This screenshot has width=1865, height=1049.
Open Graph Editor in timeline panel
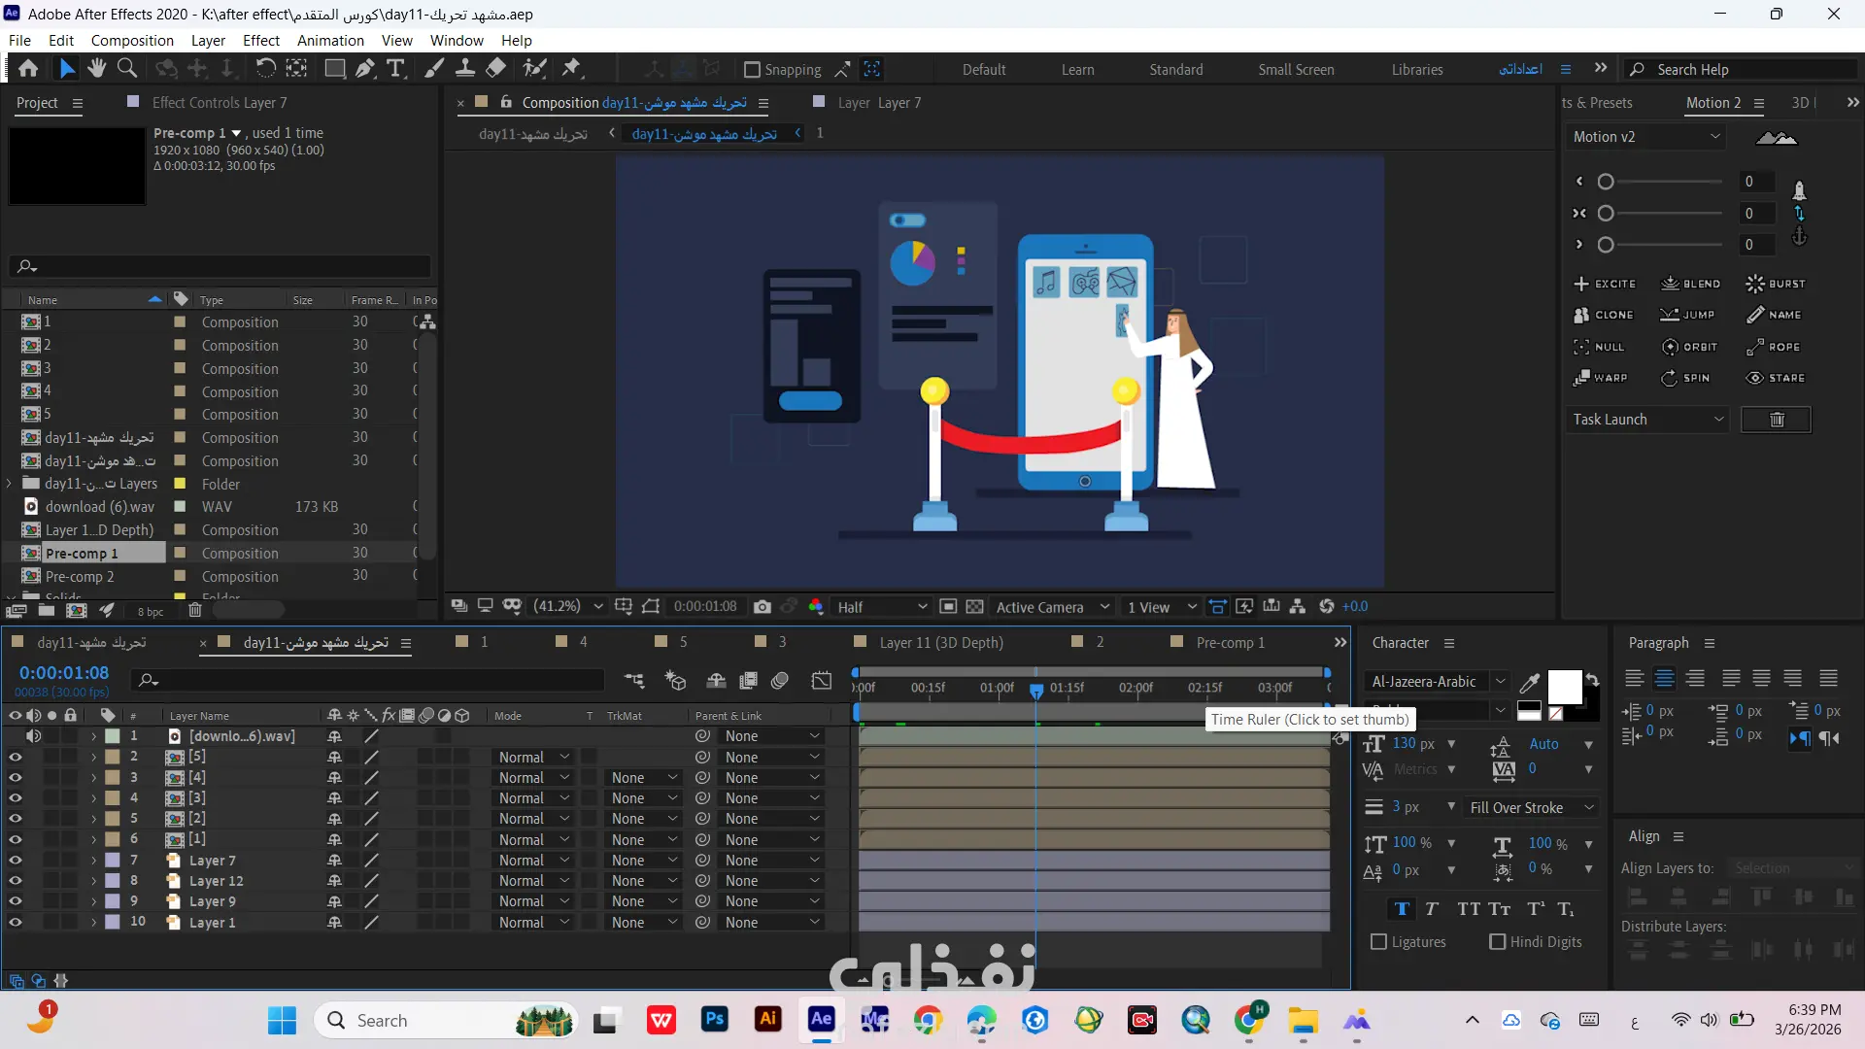[x=822, y=681]
